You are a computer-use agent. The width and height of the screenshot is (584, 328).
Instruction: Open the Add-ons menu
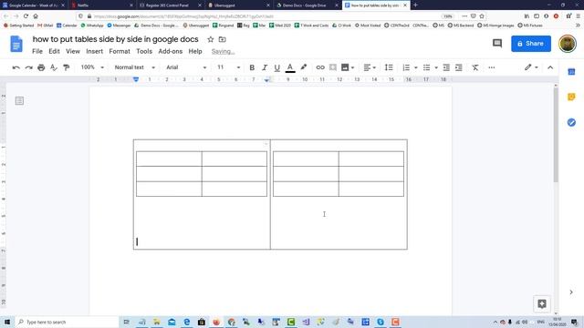[x=171, y=51]
